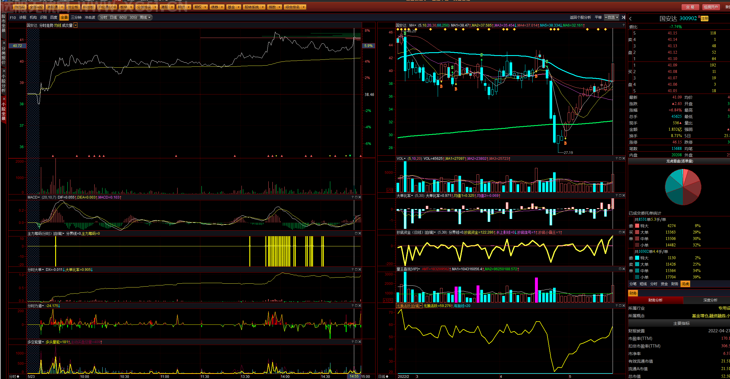The height and width of the screenshot is (379, 730).
Task: Close the 主力筹码 indicator panel
Action: pyautogui.click(x=360, y=233)
